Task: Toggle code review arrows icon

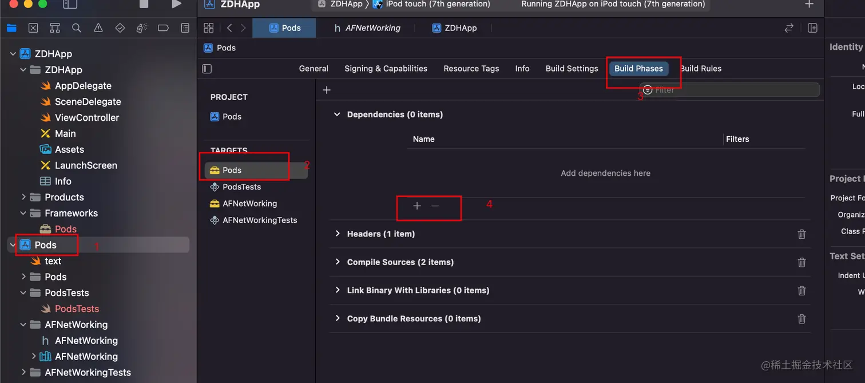Action: pos(789,28)
